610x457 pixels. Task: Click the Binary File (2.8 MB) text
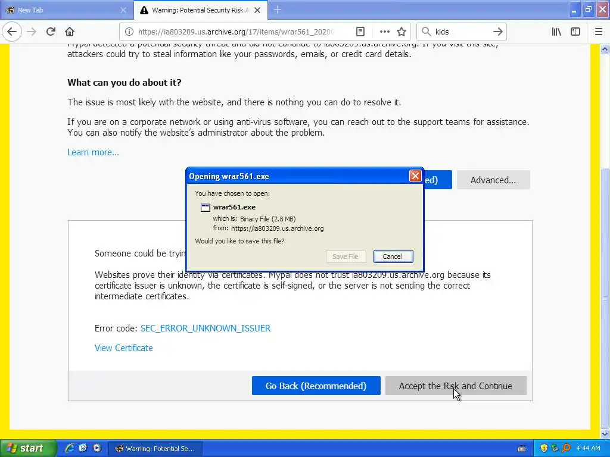pos(267,219)
